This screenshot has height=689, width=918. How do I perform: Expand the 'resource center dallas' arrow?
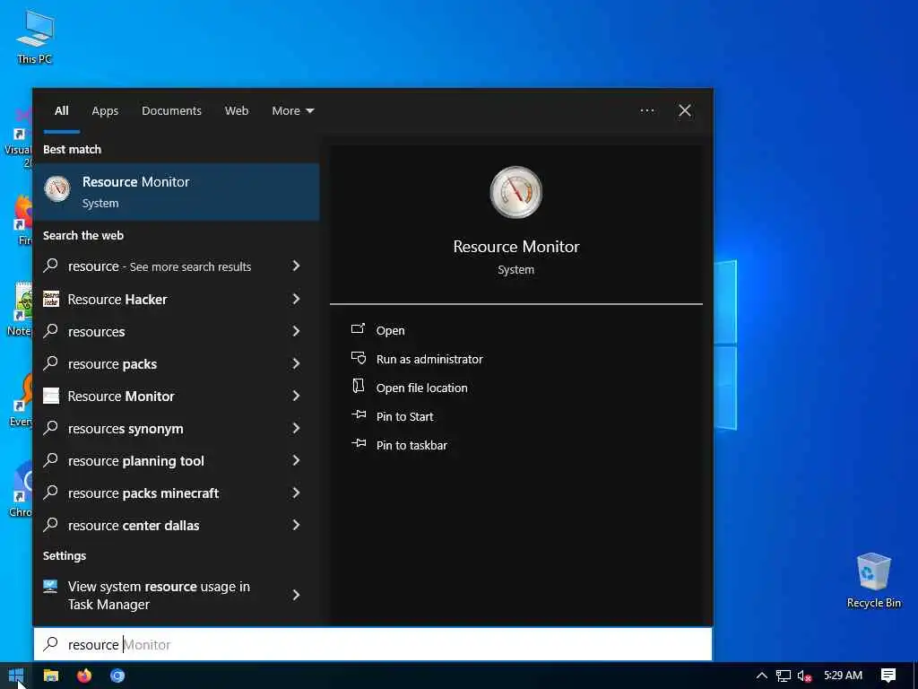click(296, 525)
